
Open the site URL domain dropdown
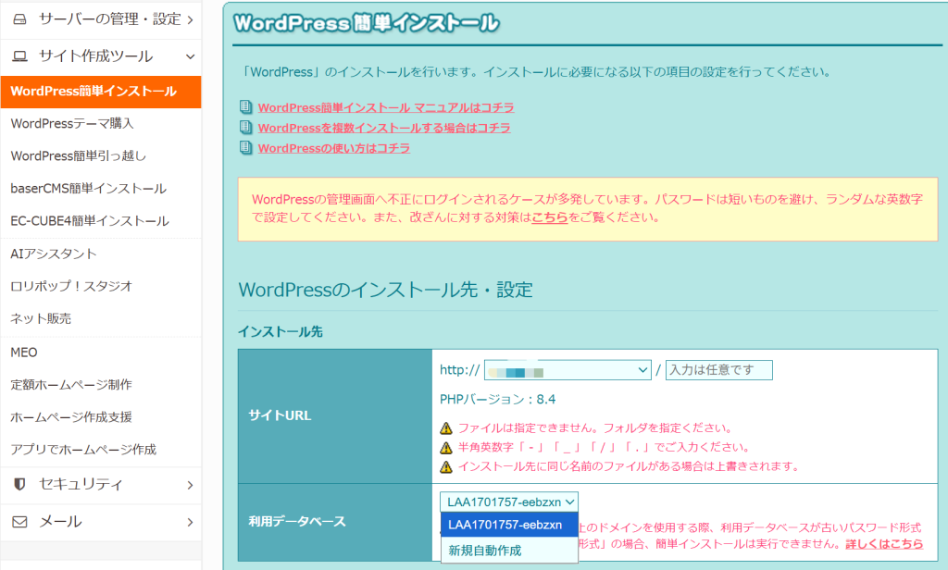(567, 370)
